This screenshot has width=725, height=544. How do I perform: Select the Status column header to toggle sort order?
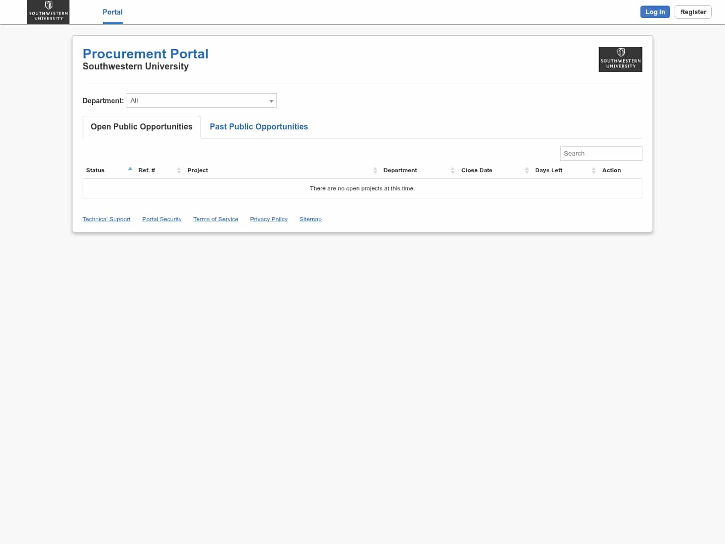pyautogui.click(x=95, y=170)
